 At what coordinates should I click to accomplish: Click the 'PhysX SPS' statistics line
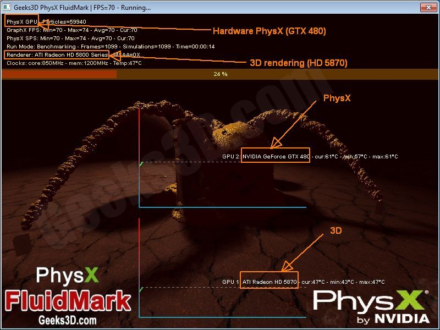pos(70,38)
